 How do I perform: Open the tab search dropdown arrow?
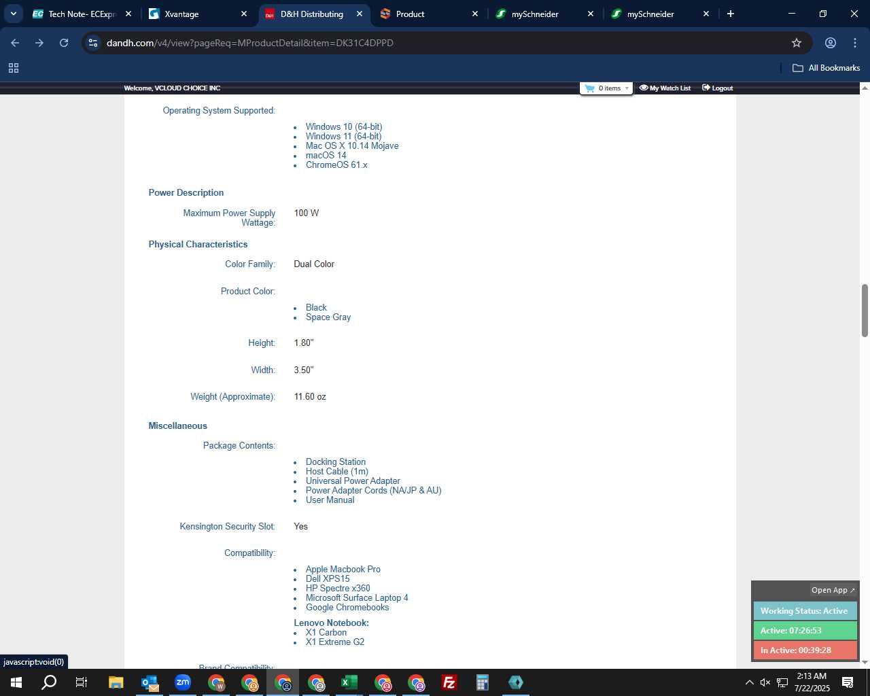(13, 14)
